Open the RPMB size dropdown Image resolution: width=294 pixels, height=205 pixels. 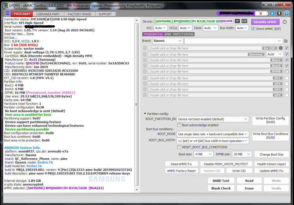242,154
